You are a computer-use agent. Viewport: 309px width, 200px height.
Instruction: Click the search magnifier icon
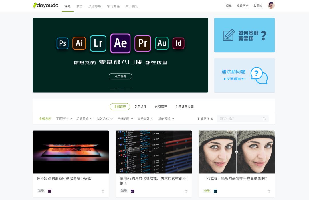coord(264,118)
